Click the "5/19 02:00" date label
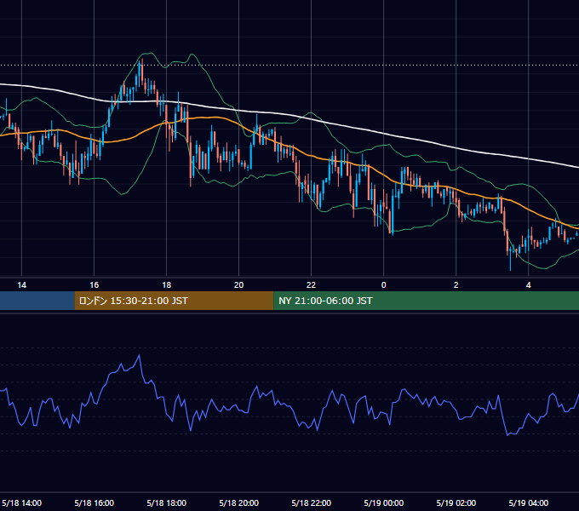Image resolution: width=579 pixels, height=511 pixels. coord(456,502)
